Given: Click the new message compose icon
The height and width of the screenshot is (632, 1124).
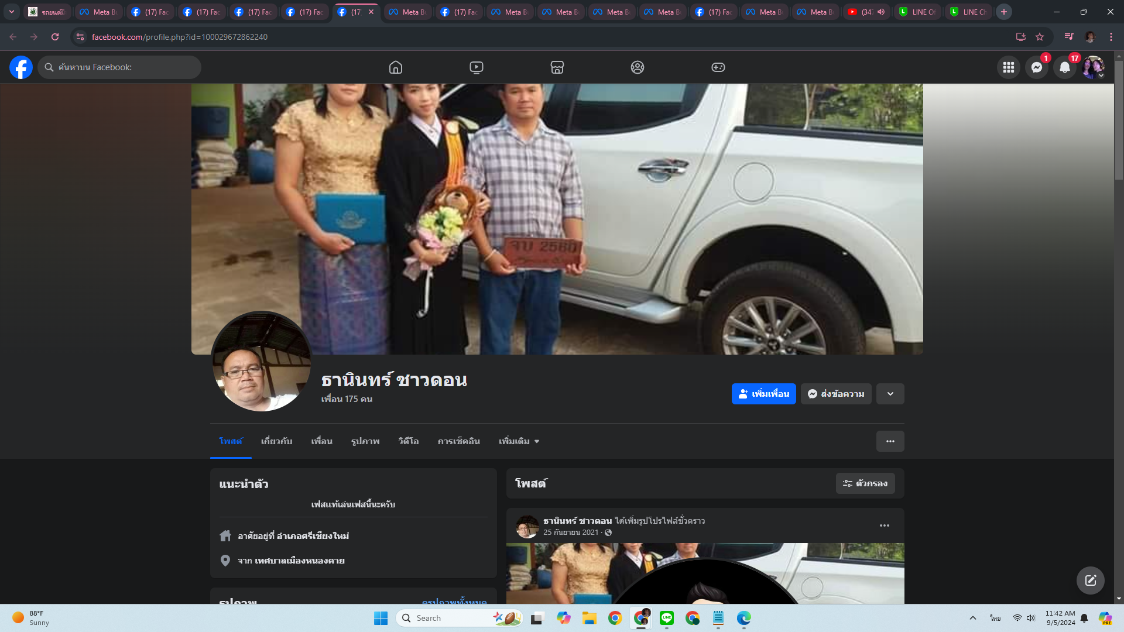Looking at the screenshot, I should point(1090,580).
